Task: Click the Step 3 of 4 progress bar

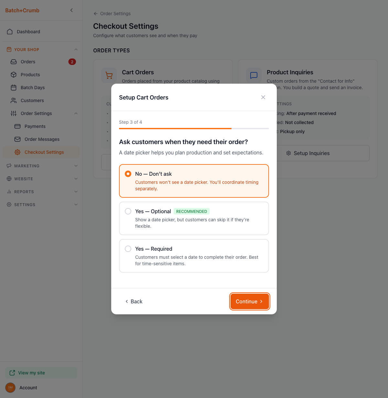Action: click(x=194, y=129)
